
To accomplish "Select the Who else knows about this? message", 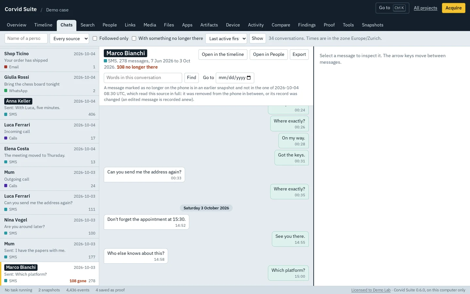I will pyautogui.click(x=136, y=256).
